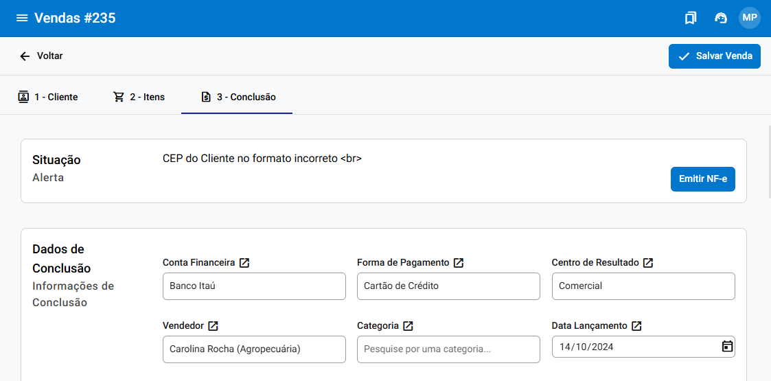Image resolution: width=771 pixels, height=381 pixels.
Task: Expand the Conta Financeira Banco Itaú field
Action: (254, 286)
